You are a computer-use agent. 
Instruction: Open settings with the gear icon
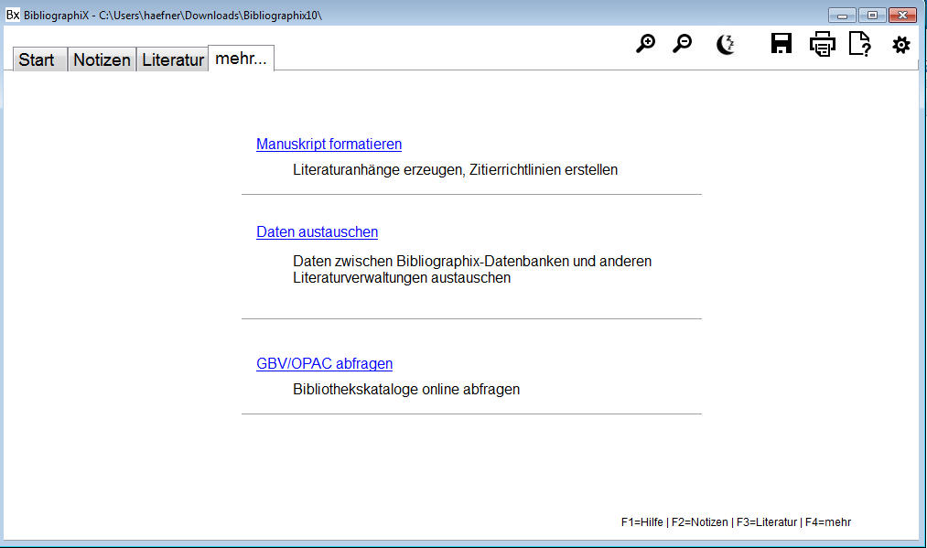tap(901, 44)
